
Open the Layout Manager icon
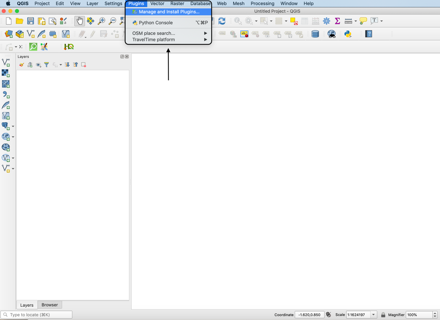click(52, 21)
